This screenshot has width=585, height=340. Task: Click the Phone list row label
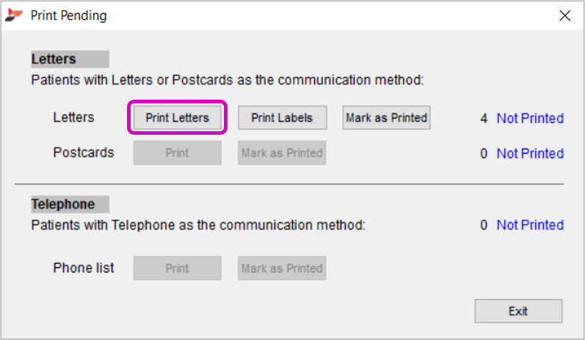[84, 267]
